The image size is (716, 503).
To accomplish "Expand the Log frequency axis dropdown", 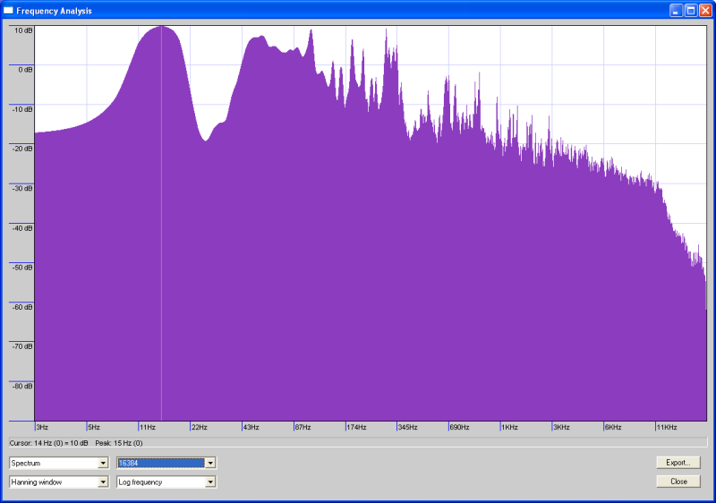I will pos(210,482).
